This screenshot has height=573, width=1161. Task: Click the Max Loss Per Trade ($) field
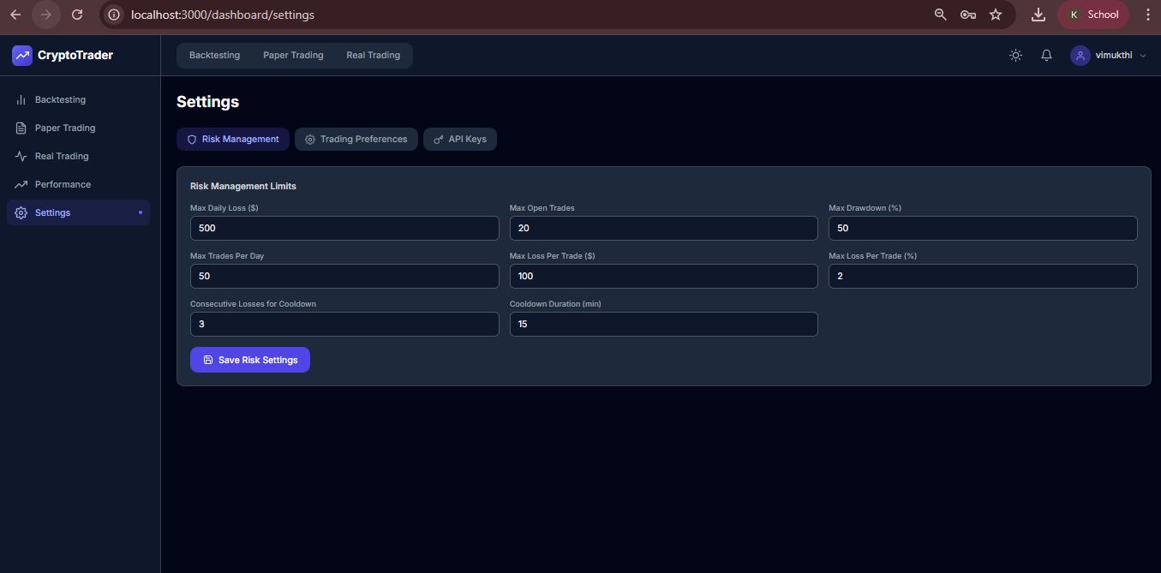point(664,277)
